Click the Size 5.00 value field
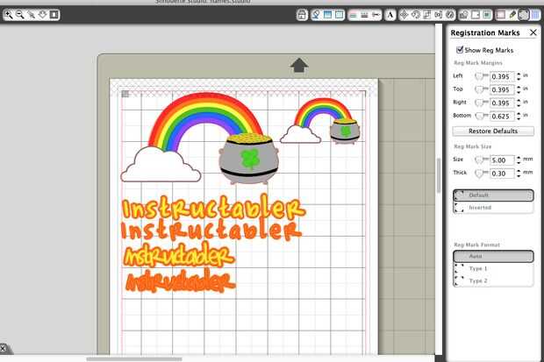The height and width of the screenshot is (362, 544). 502,160
